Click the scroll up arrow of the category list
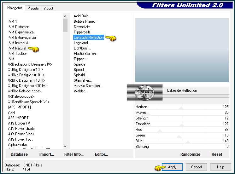Screen dimensions: 235x174 click(x=65, y=16)
